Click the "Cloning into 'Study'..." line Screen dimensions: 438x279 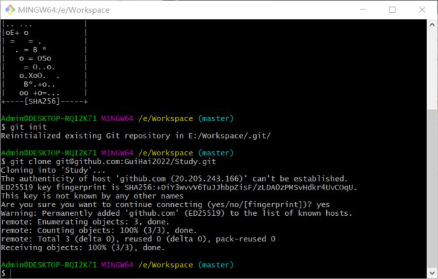pyautogui.click(x=53, y=170)
